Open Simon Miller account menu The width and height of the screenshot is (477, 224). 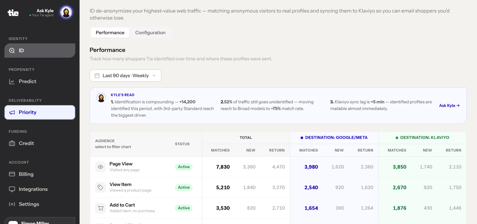(x=40, y=221)
